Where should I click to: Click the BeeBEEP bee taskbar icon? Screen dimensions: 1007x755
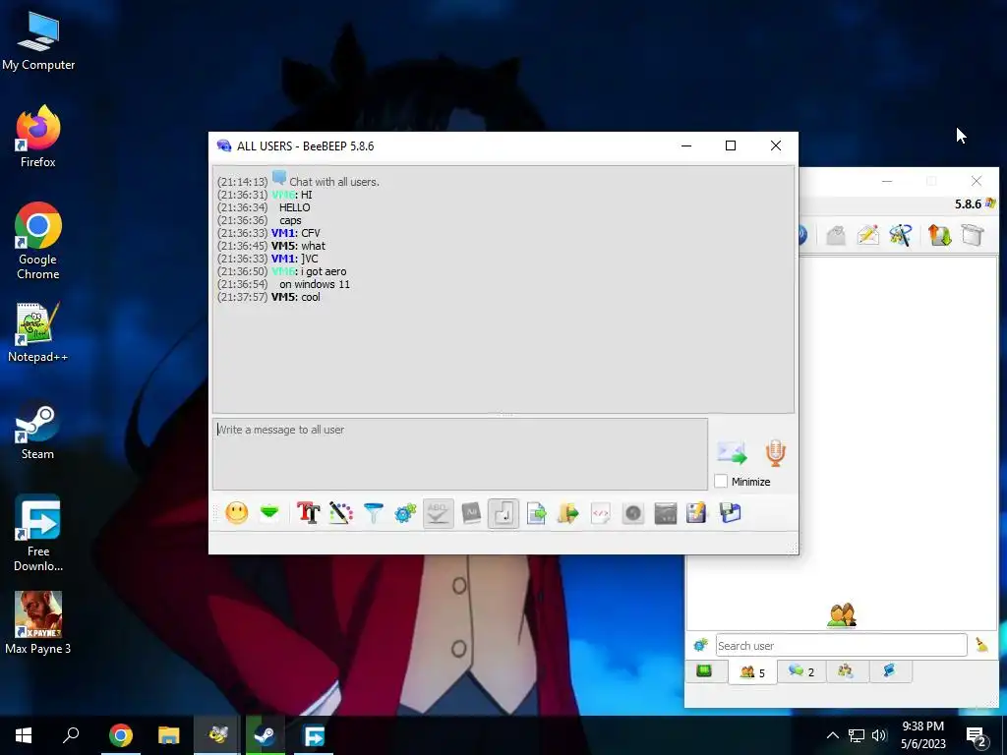point(217,735)
